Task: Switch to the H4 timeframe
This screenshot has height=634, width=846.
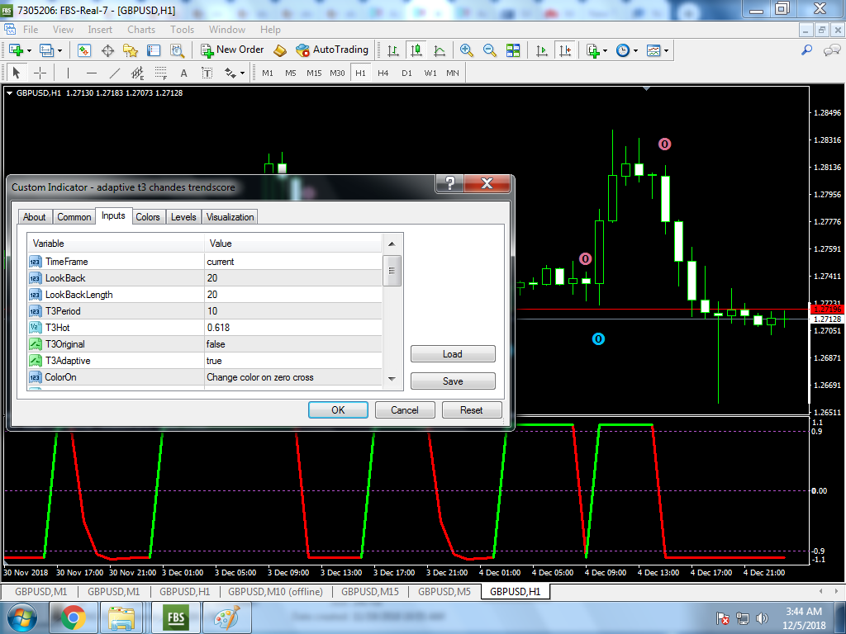Action: click(x=383, y=73)
